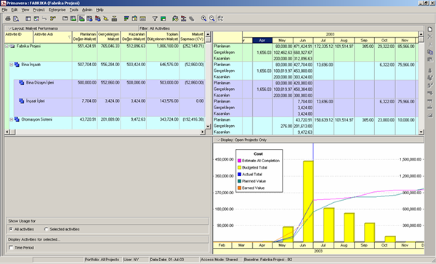Click the Assign Roles icon in command bar

pyautogui.click(x=430, y=78)
